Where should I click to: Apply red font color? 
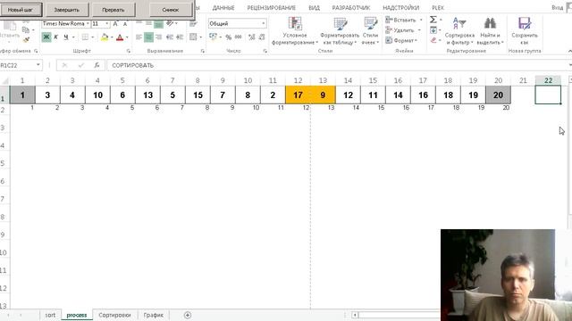(x=120, y=37)
